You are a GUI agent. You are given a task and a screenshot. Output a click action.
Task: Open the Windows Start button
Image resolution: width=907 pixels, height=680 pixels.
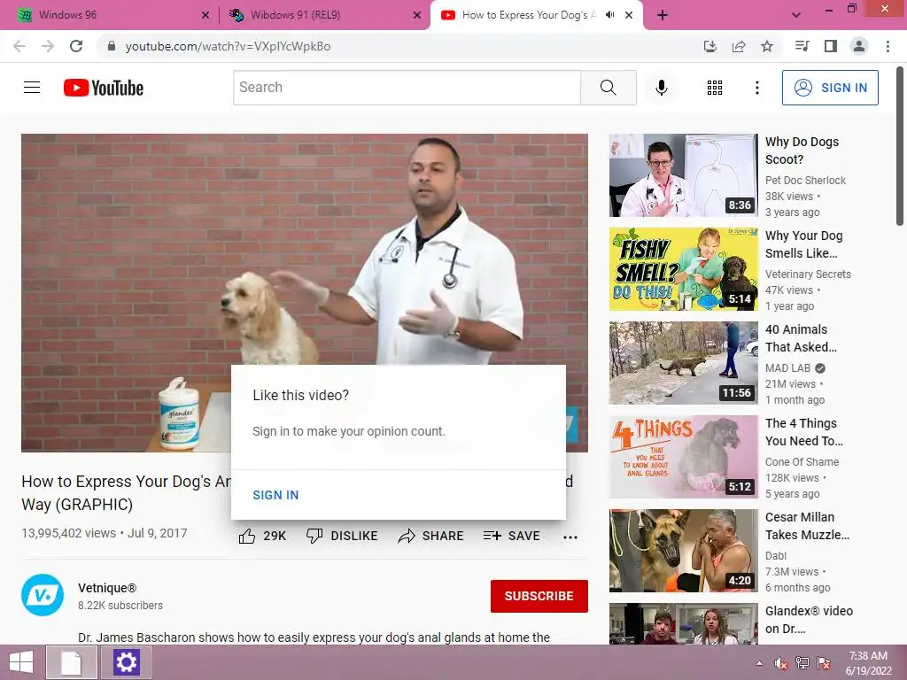click(x=21, y=662)
